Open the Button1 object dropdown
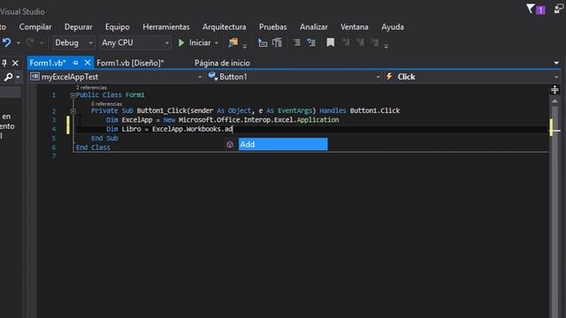Image resolution: width=566 pixels, height=318 pixels. click(x=294, y=77)
